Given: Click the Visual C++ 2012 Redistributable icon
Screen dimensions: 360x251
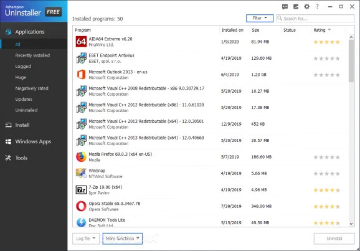Looking at the screenshot, I should (x=81, y=108).
